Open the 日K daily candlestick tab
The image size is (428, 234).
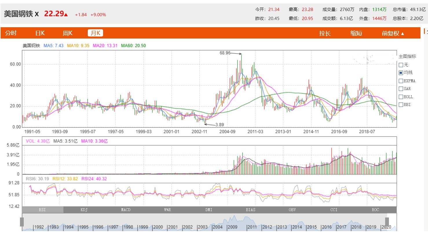pyautogui.click(x=40, y=33)
